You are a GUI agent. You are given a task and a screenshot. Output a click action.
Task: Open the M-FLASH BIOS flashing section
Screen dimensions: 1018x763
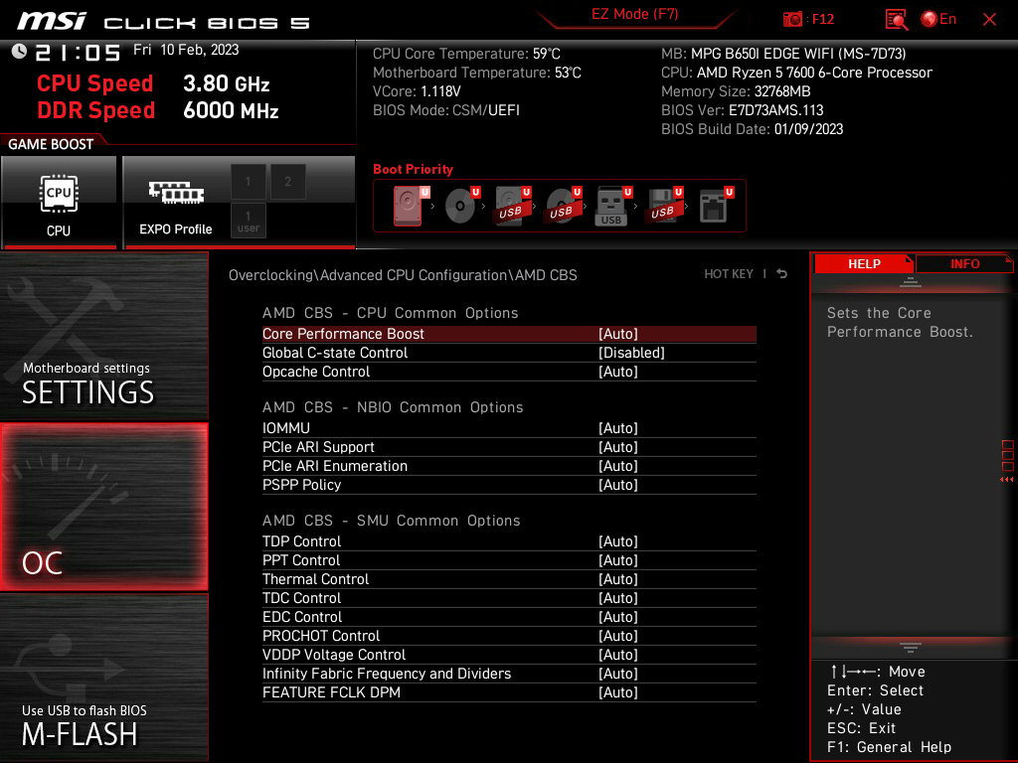pos(103,677)
